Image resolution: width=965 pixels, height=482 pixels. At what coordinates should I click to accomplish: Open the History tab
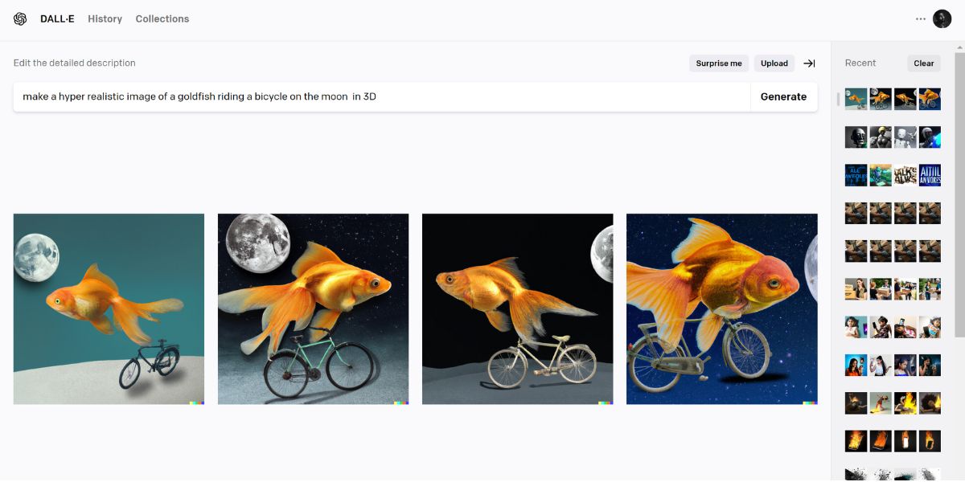pyautogui.click(x=105, y=19)
